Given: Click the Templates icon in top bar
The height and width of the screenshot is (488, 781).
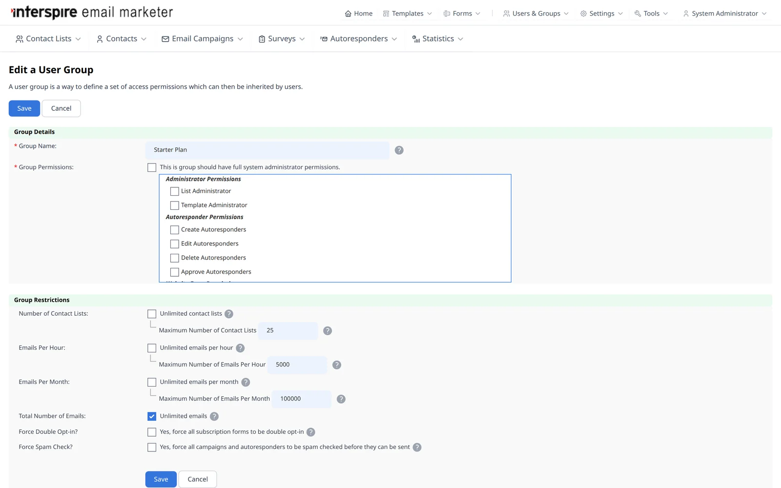Looking at the screenshot, I should [x=386, y=14].
